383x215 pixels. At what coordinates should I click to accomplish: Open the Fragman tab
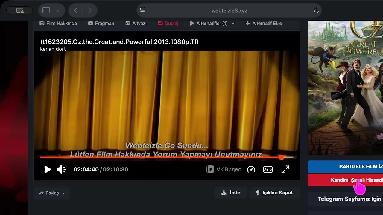101,23
